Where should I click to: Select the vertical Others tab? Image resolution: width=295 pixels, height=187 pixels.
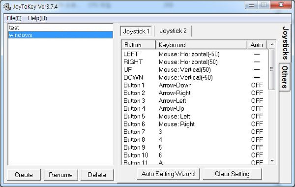point(285,77)
